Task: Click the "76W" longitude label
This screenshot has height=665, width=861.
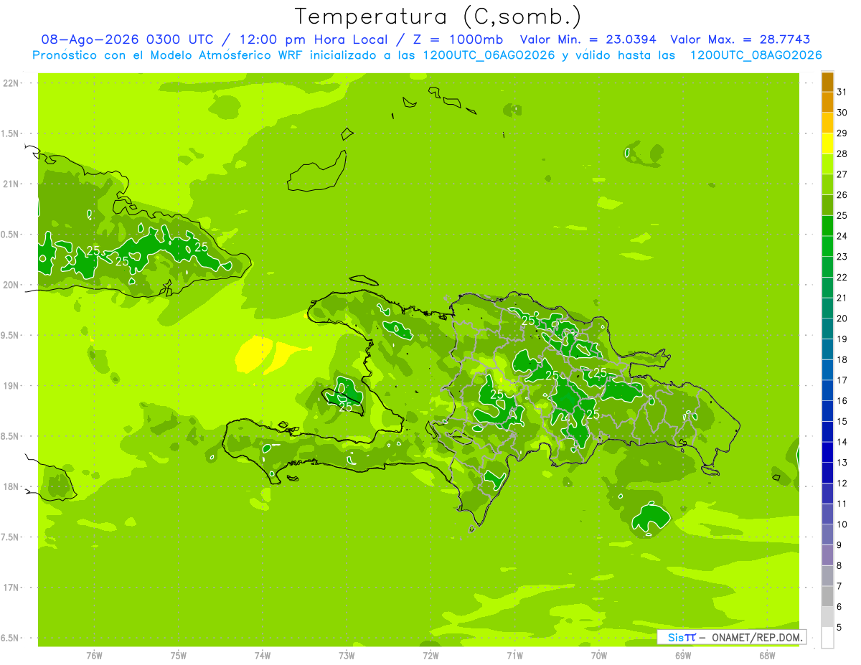Action: tap(94, 656)
